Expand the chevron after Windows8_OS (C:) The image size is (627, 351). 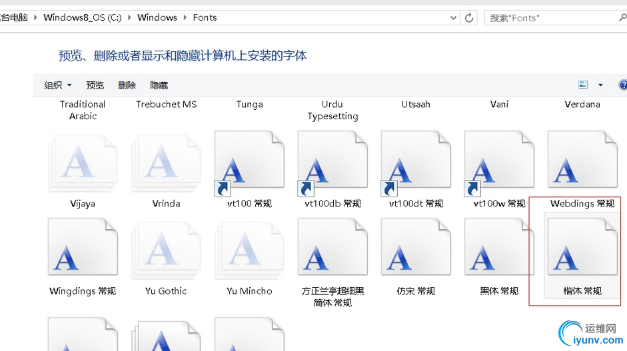pyautogui.click(x=129, y=17)
